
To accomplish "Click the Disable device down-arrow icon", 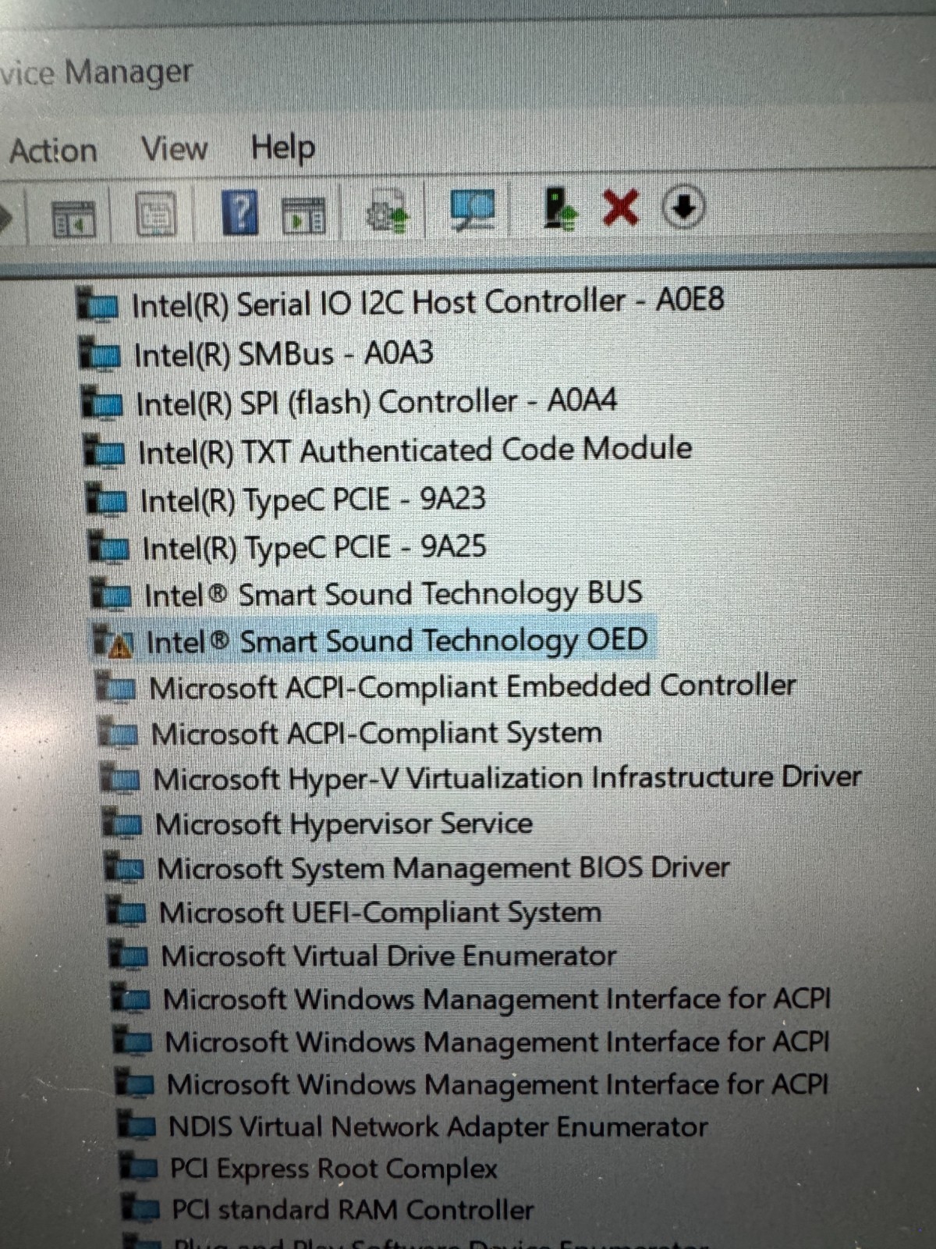I will [x=683, y=207].
